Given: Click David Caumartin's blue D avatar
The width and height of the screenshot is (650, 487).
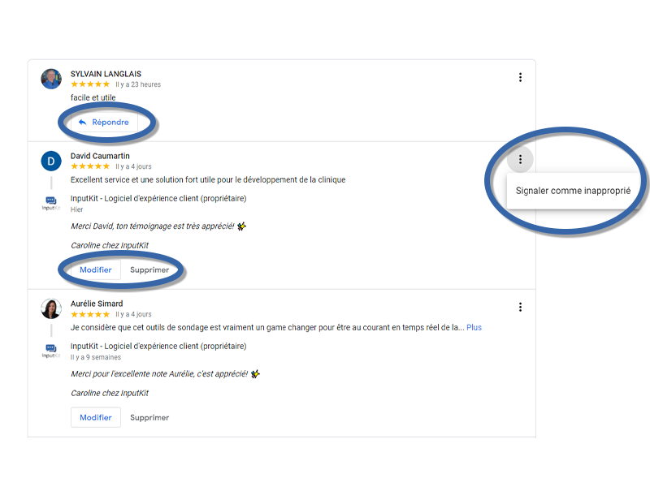Looking at the screenshot, I should 51,161.
